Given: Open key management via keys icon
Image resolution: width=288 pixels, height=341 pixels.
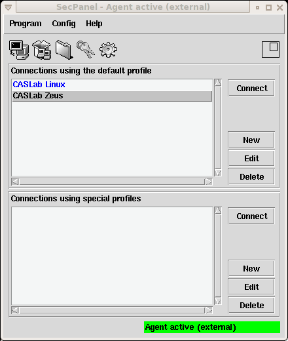Looking at the screenshot, I should coord(86,50).
